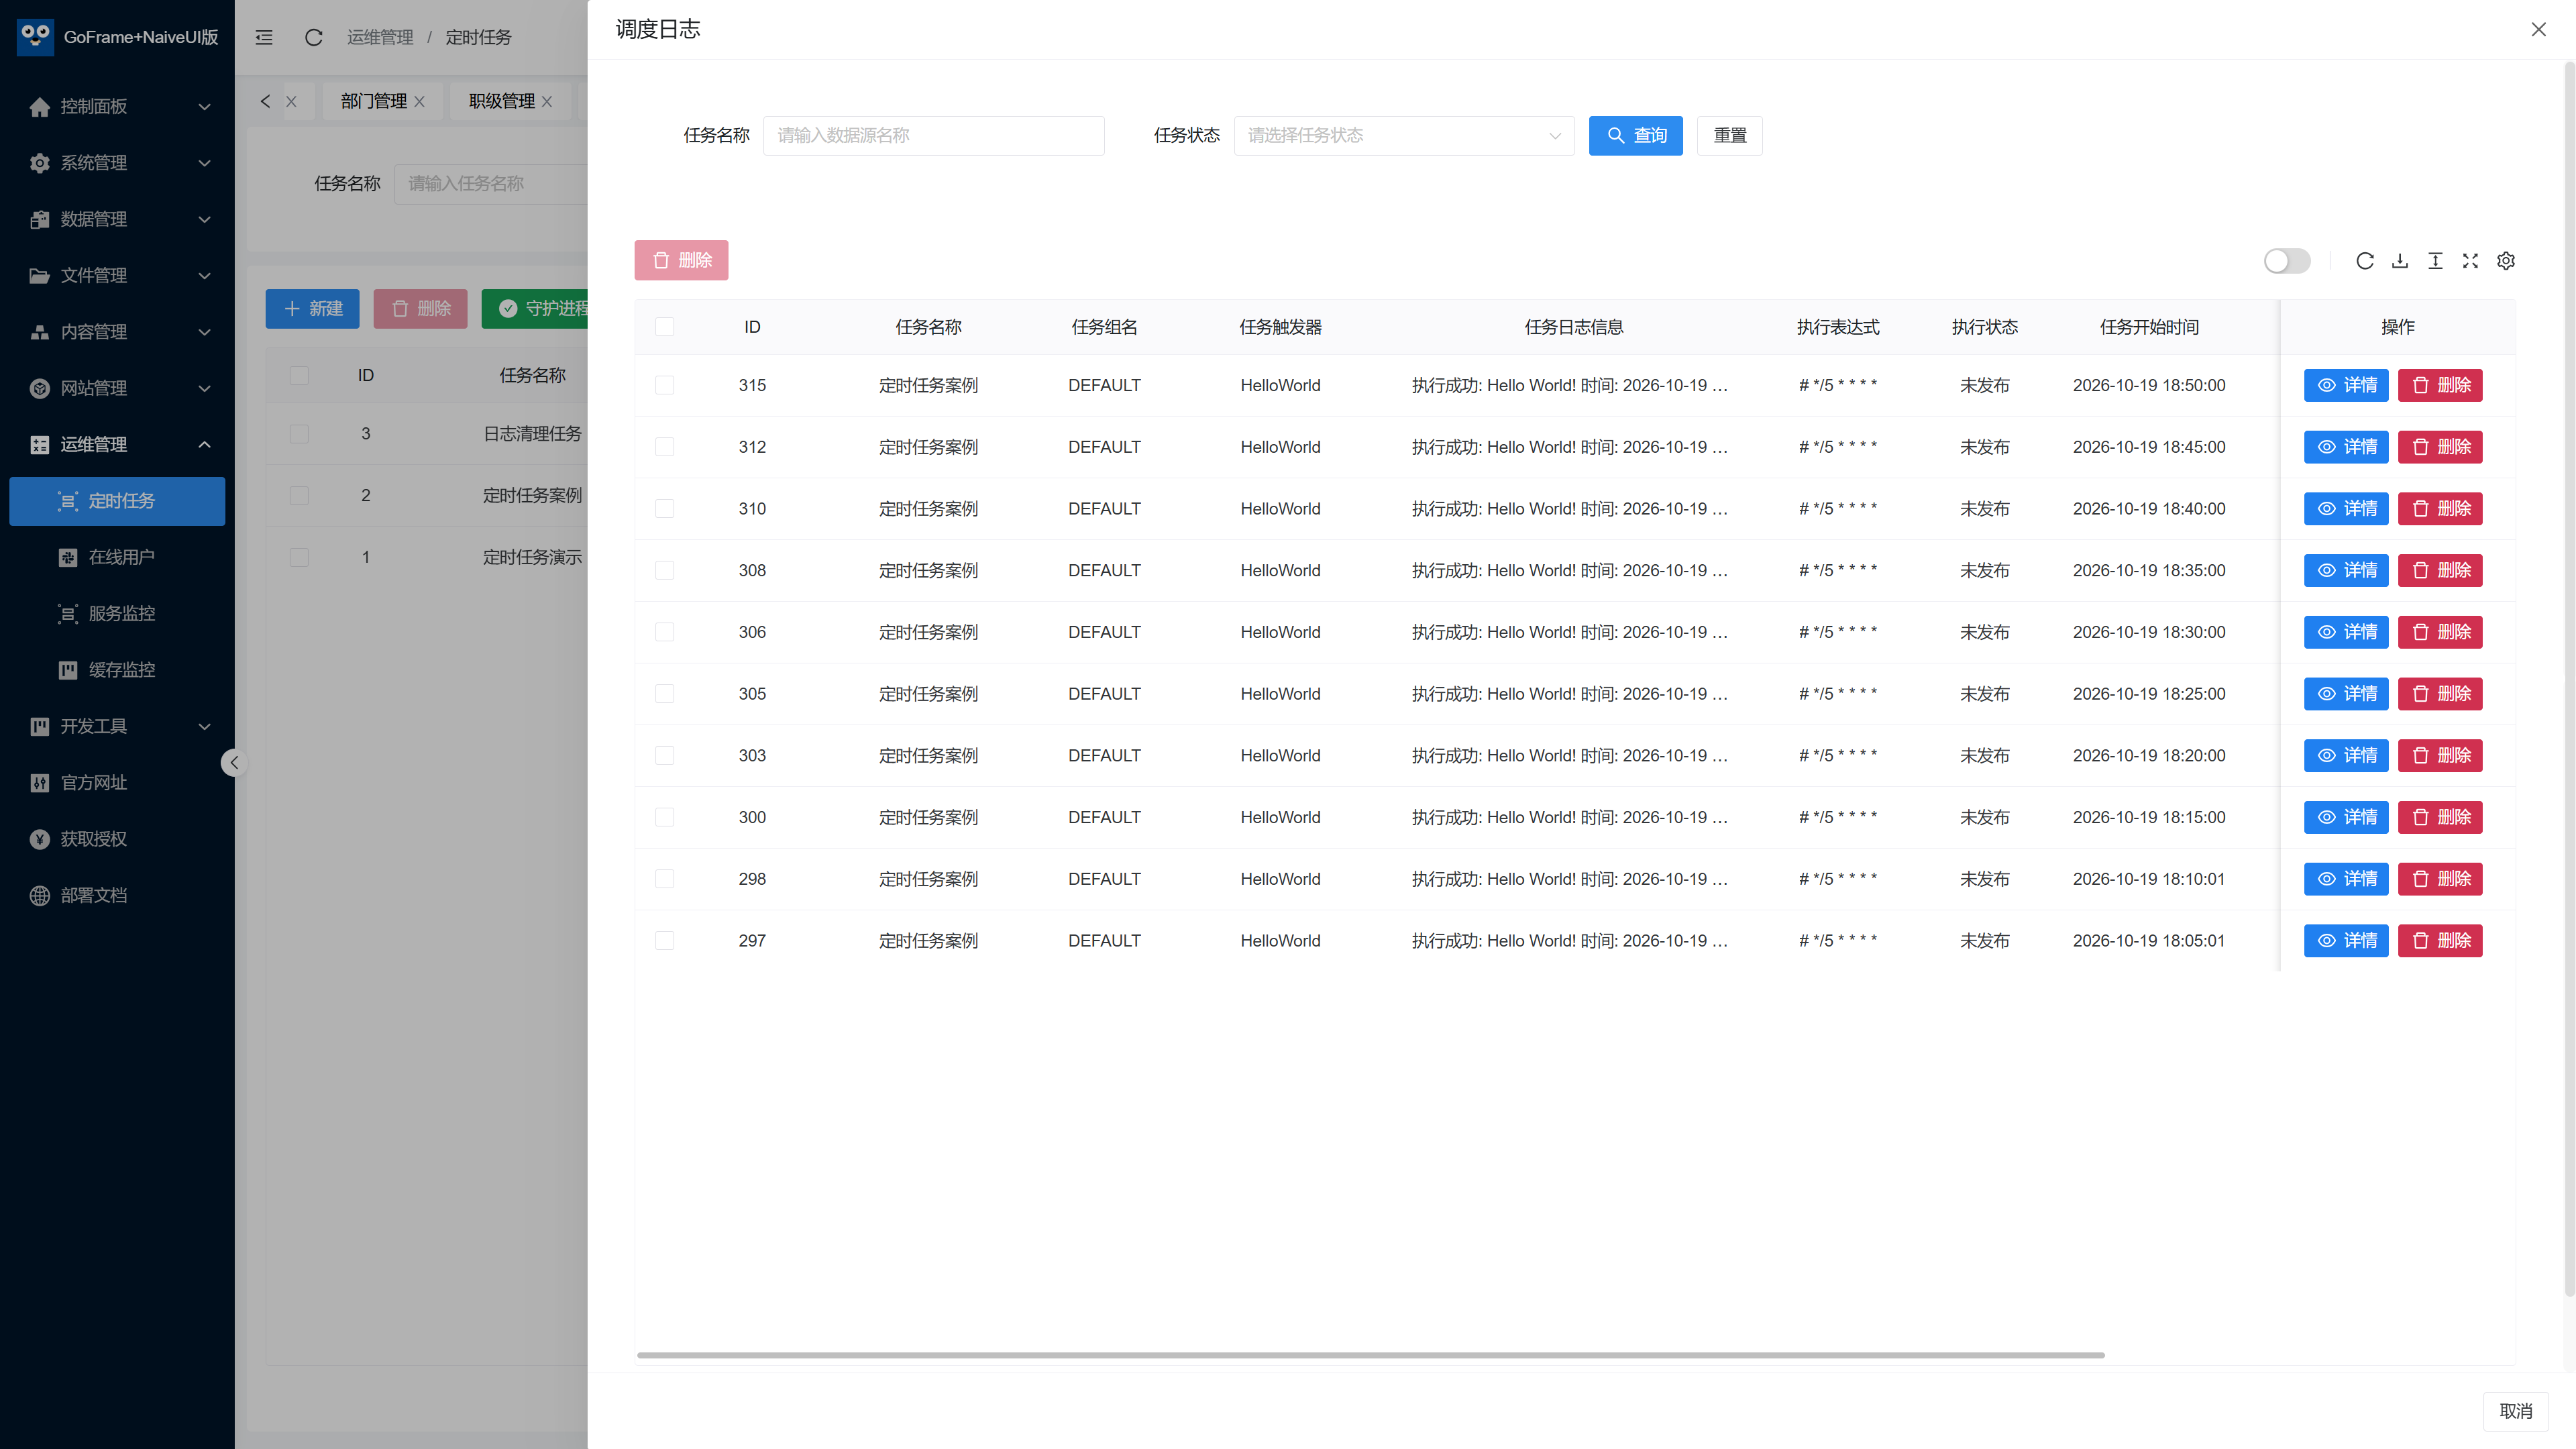This screenshot has height=1449, width=2576.
Task: Toggle the switch in the log table toolbar
Action: (x=2287, y=261)
